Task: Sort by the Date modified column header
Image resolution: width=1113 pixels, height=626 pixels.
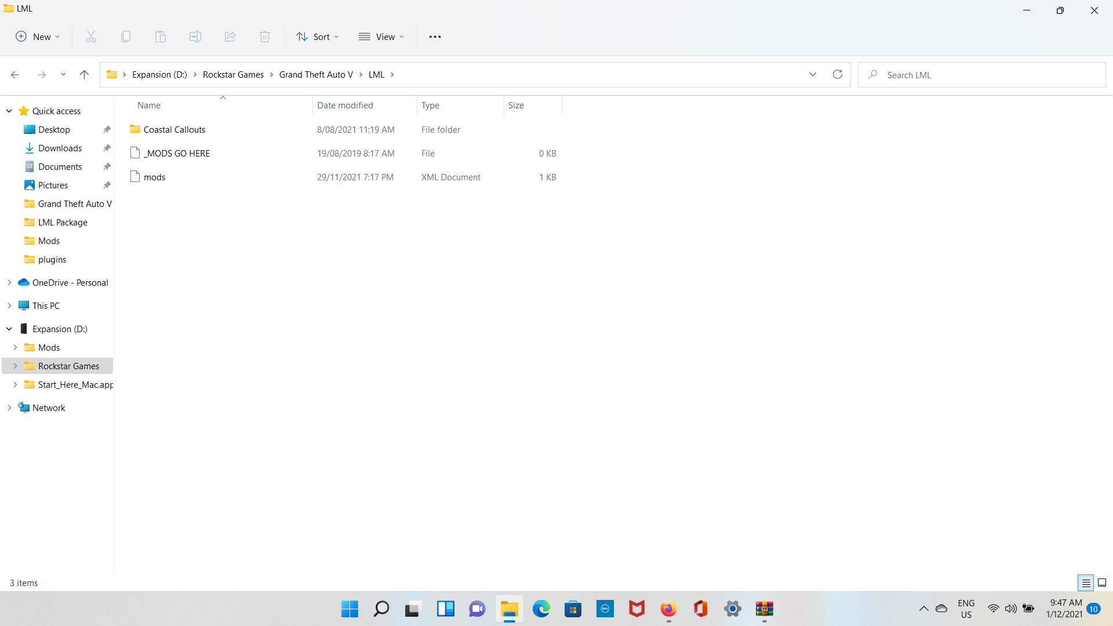Action: [x=345, y=105]
